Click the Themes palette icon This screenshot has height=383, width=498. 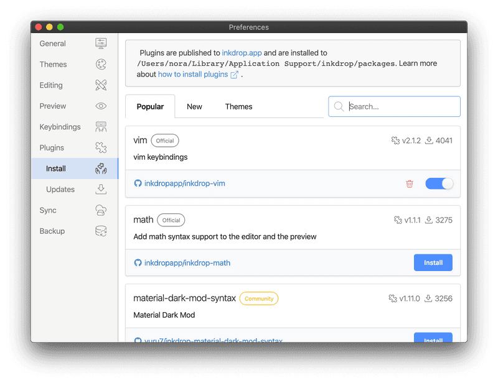point(101,65)
